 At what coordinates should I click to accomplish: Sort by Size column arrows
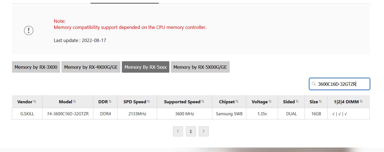pyautogui.click(x=320, y=102)
